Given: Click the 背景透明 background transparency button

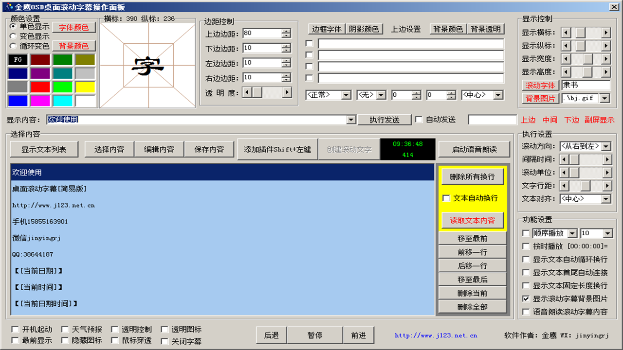Looking at the screenshot, I should [487, 29].
